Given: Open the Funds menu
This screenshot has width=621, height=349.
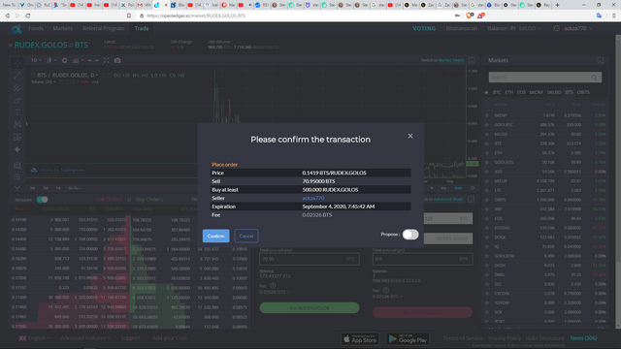Looking at the screenshot, I should [x=36, y=28].
